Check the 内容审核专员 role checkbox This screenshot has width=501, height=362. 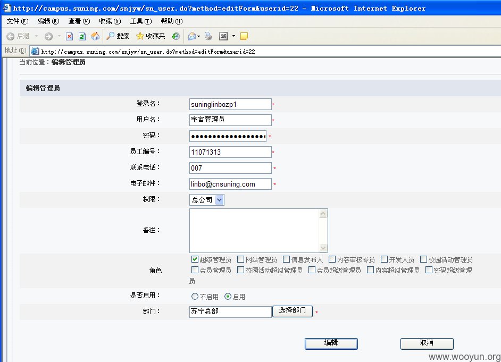[x=332, y=259]
